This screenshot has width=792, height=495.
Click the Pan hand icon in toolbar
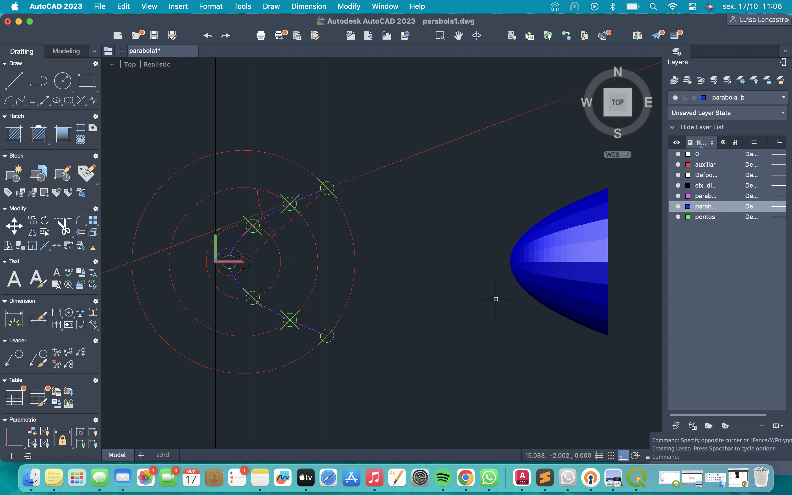[458, 35]
